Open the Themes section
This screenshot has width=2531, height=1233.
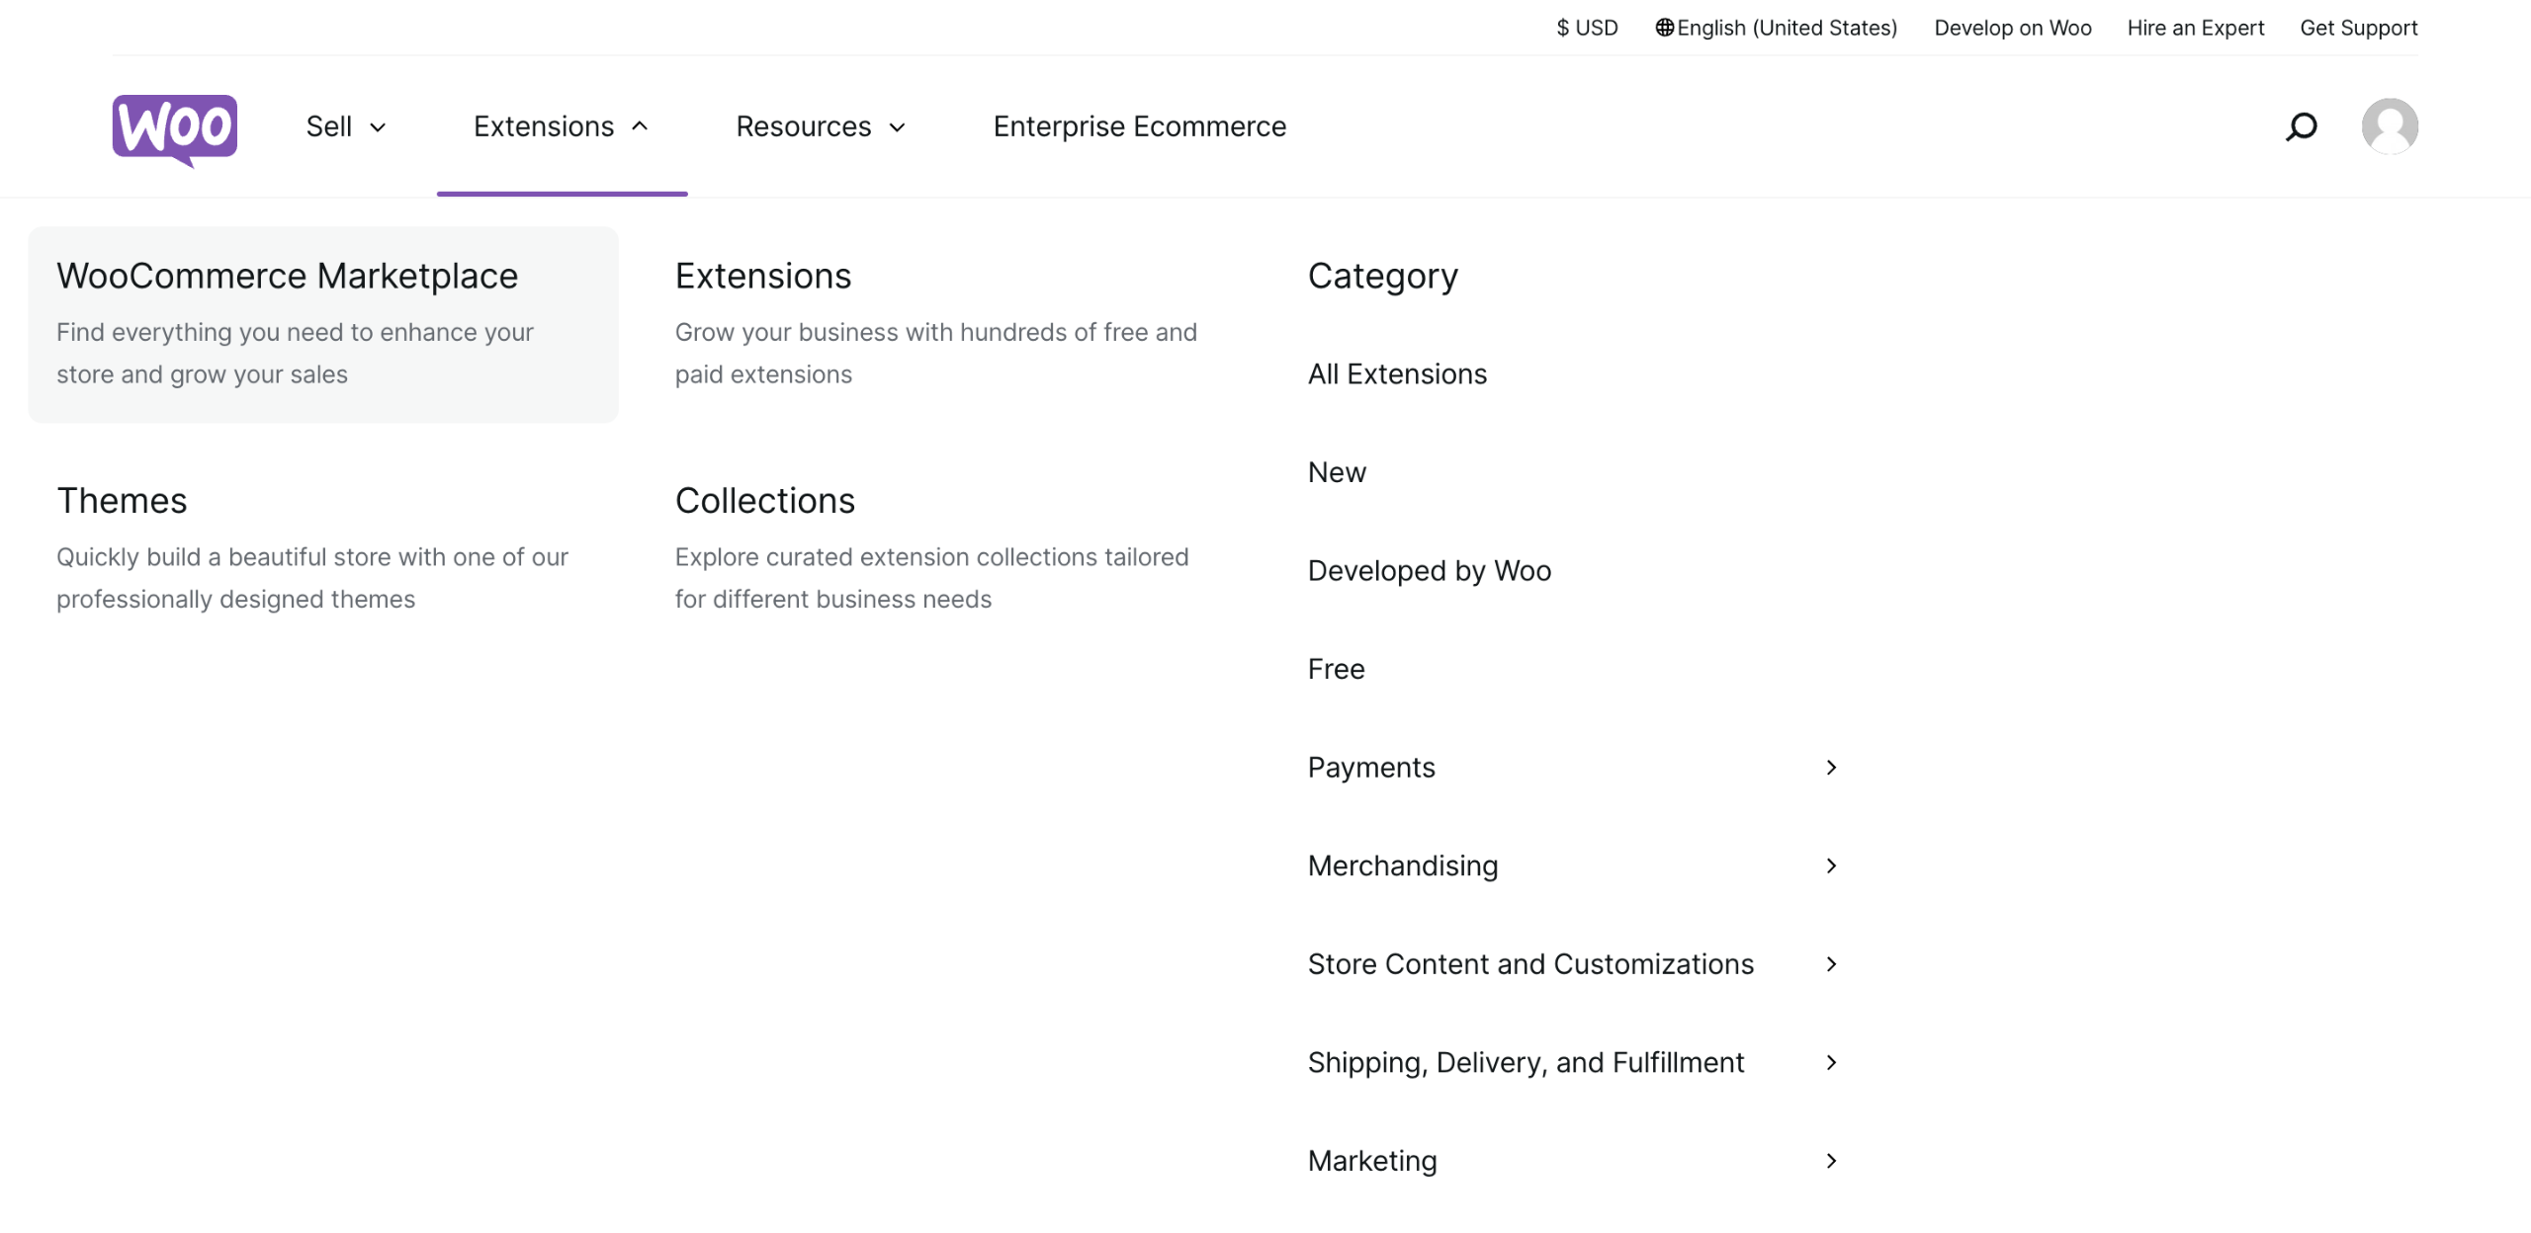(122, 501)
